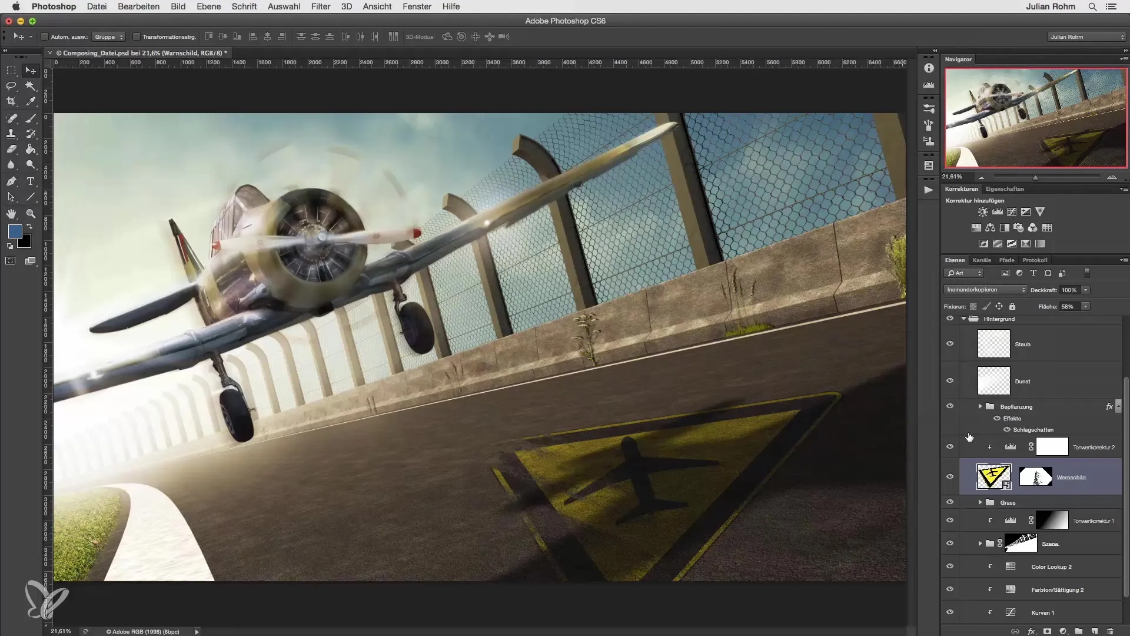Click the Navigator preview thumbnail
1130x636 pixels.
point(1036,118)
